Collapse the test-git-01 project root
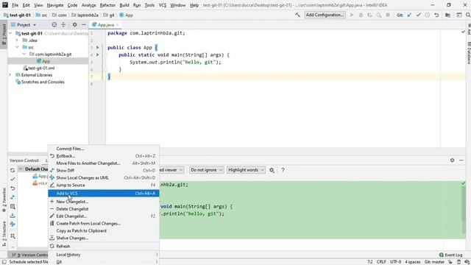The width and height of the screenshot is (471, 265). (10, 33)
